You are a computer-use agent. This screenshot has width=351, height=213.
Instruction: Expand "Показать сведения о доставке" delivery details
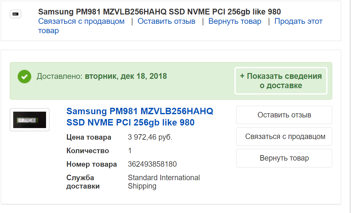point(281,81)
